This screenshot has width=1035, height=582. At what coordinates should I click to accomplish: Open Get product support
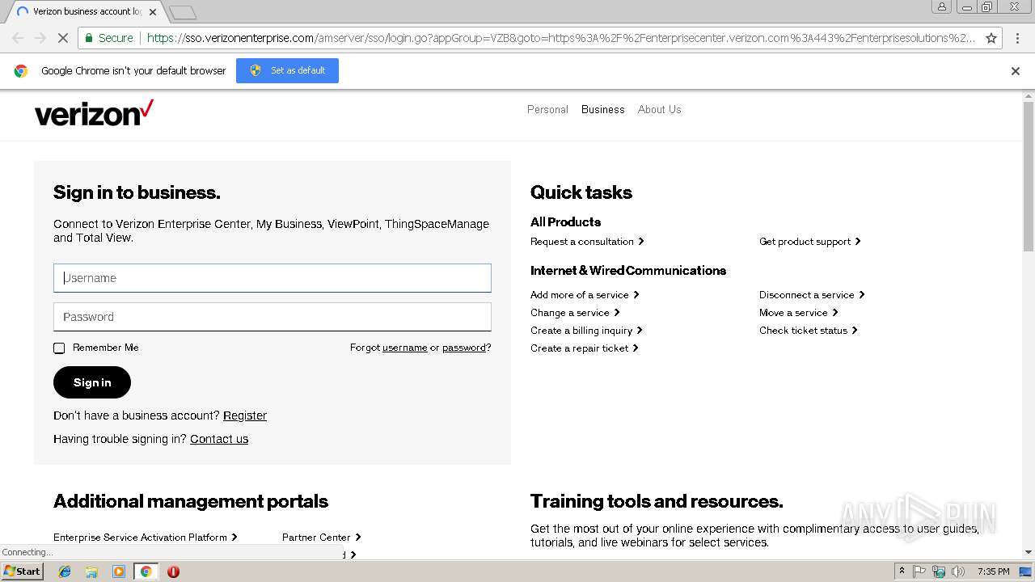[810, 242]
